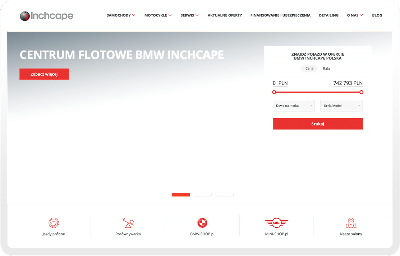Switch search to Rata mode

[326, 68]
